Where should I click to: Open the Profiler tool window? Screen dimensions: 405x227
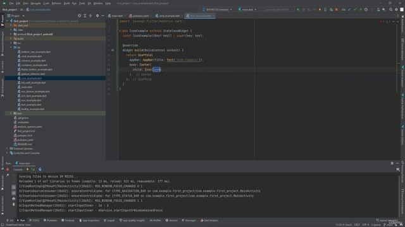click(155, 220)
